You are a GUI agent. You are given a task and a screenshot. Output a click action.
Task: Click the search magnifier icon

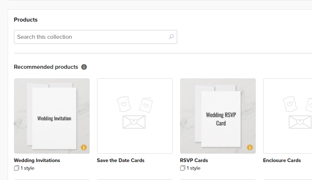tap(171, 37)
